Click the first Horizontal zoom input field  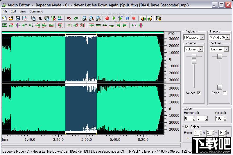point(188,118)
